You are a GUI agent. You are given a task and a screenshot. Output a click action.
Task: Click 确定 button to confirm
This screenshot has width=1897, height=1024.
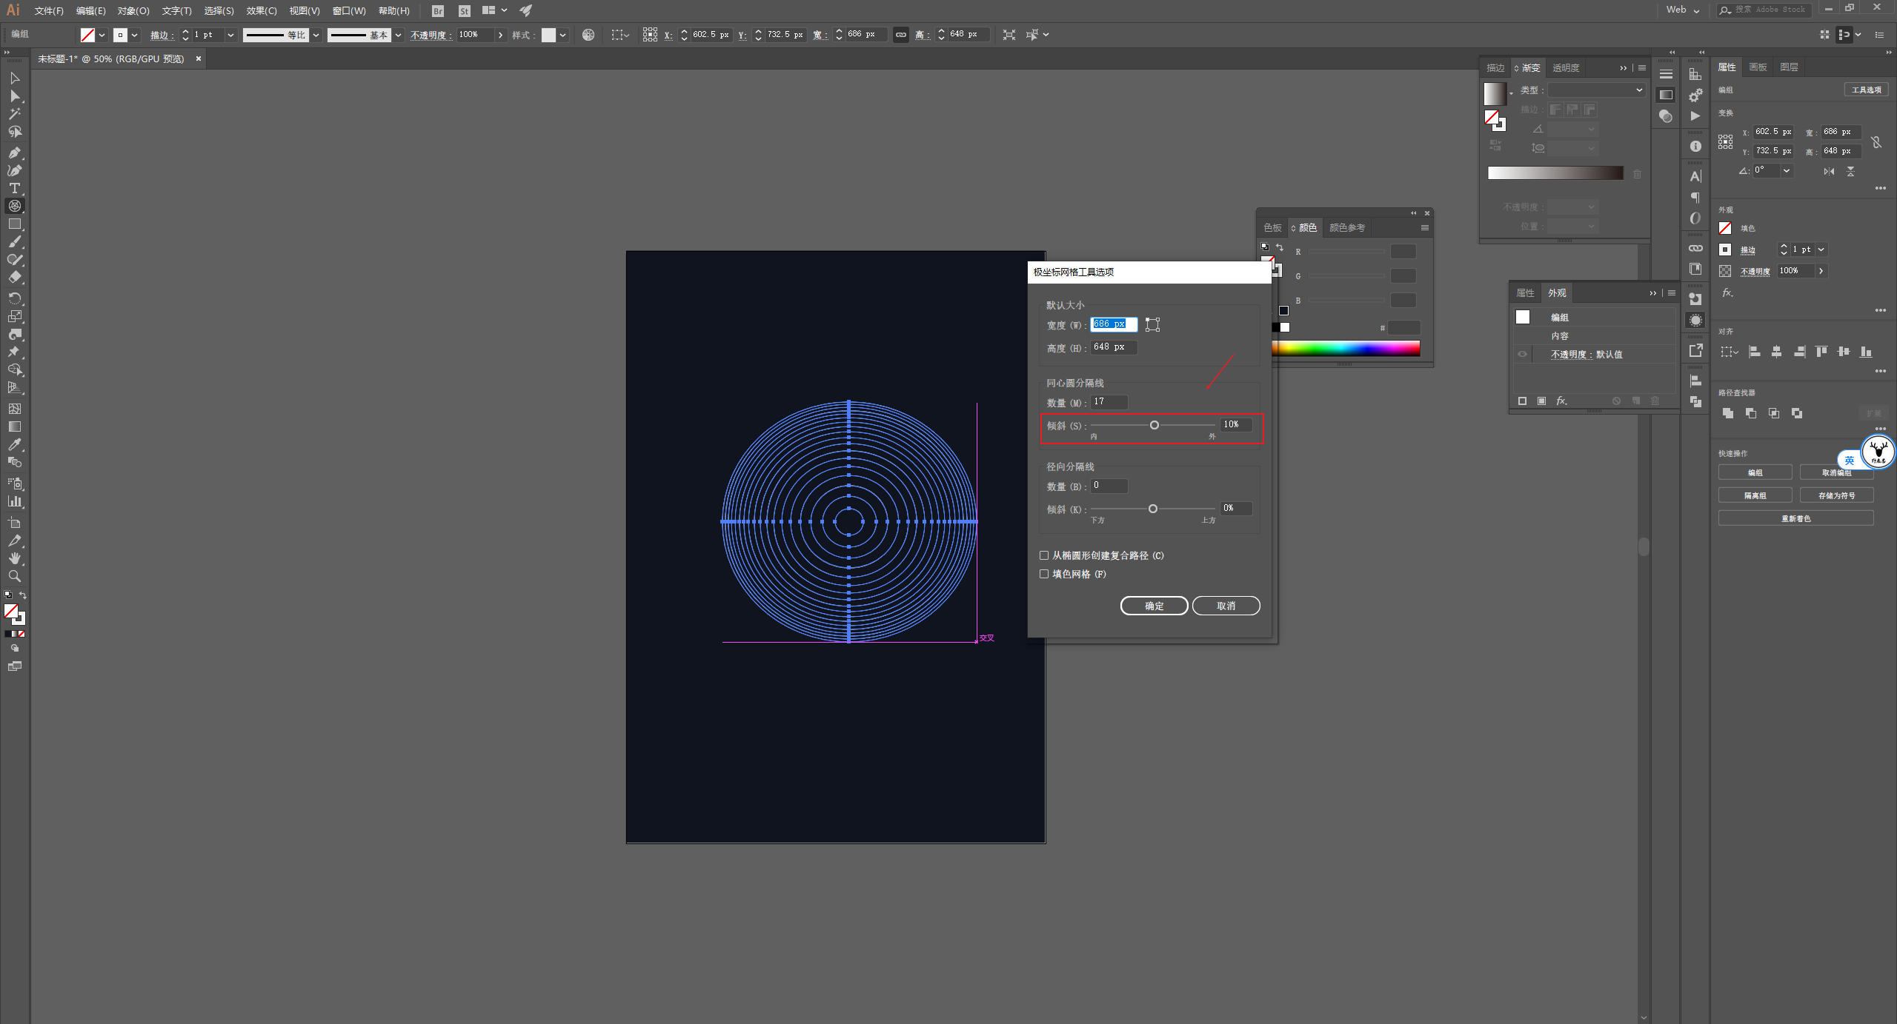1152,606
